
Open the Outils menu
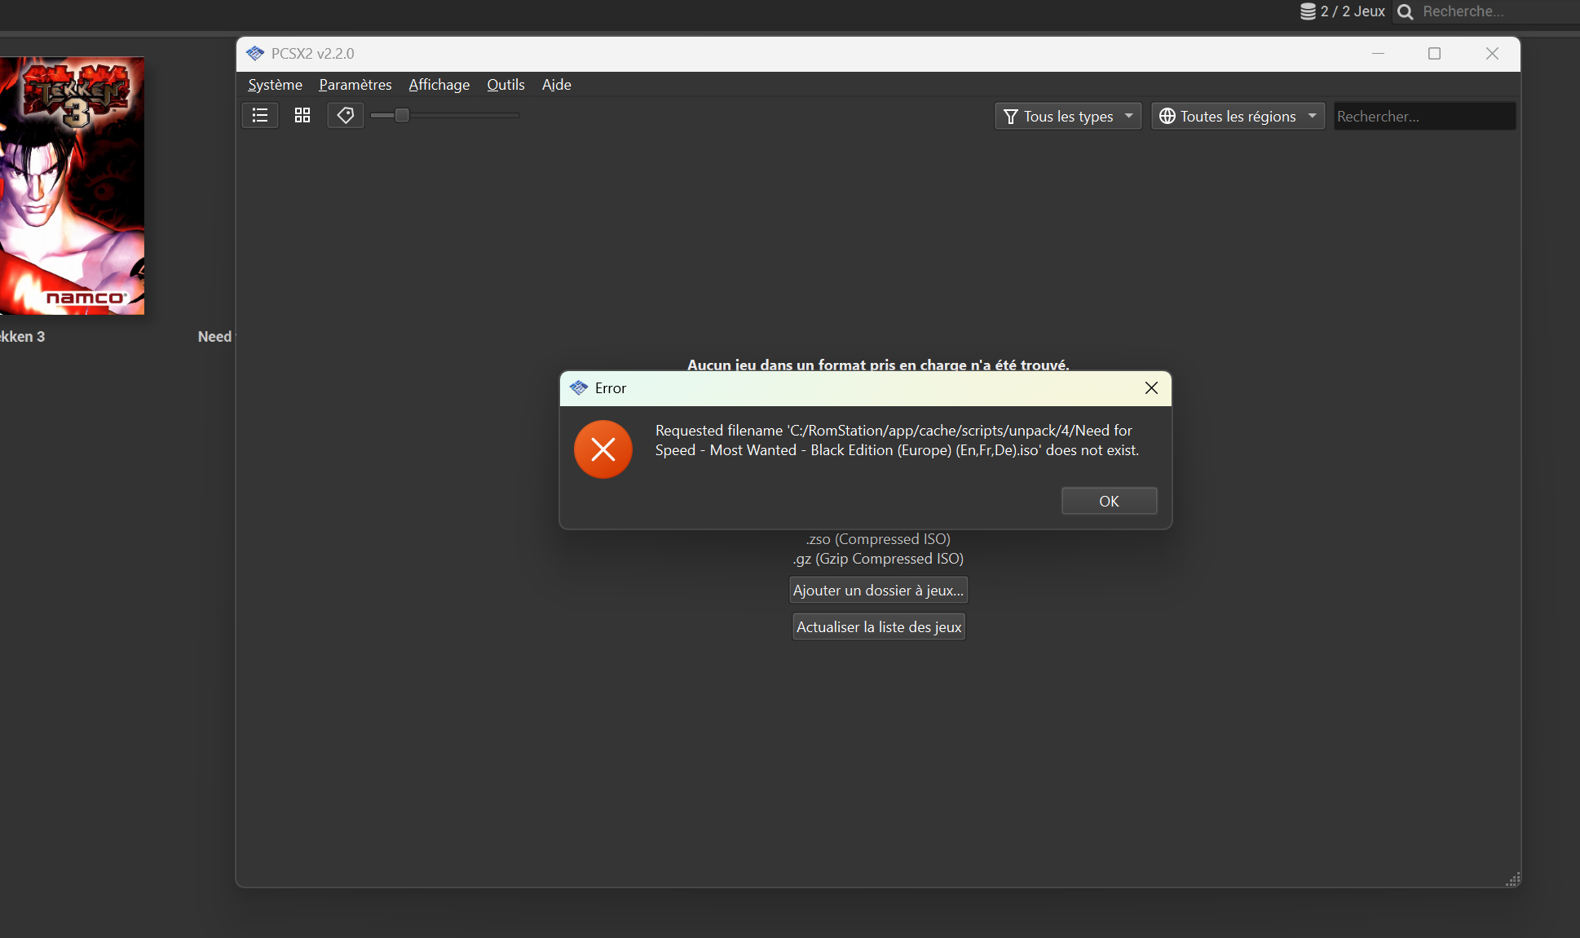tap(505, 85)
